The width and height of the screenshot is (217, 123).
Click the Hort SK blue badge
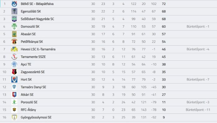pos(14,80)
